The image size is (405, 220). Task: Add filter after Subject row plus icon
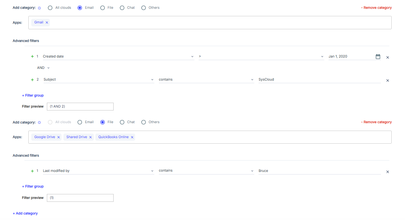32,80
